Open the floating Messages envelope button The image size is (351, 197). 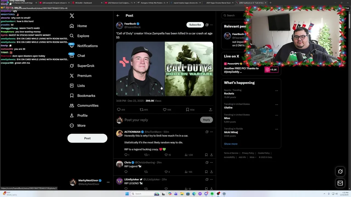click(340, 183)
